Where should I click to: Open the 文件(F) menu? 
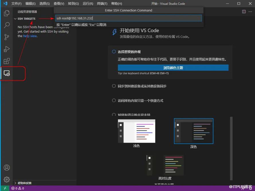[16, 4]
